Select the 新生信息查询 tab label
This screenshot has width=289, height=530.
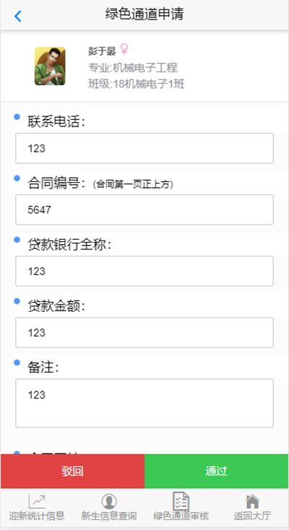coord(109,516)
